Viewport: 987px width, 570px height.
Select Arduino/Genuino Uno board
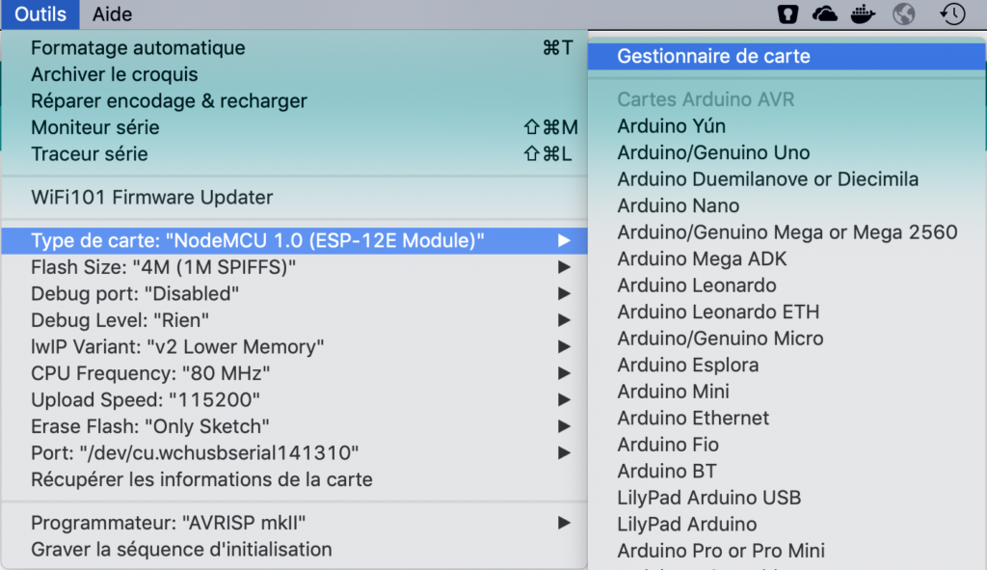click(787, 152)
